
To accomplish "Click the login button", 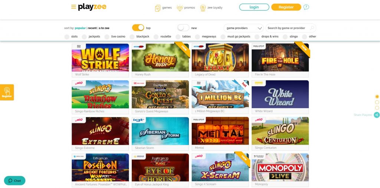I will tap(254, 7).
